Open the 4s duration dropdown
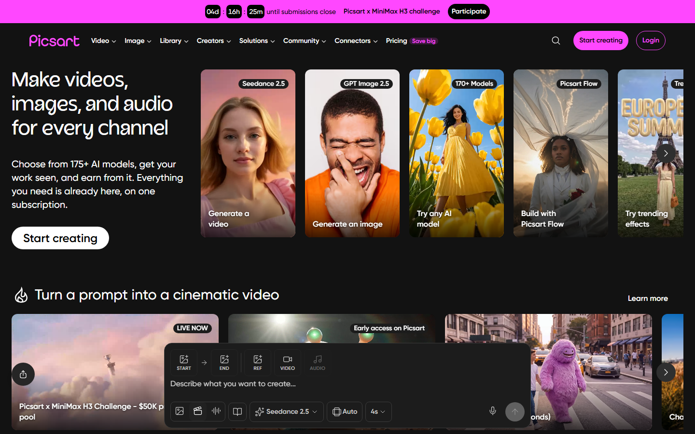Image resolution: width=695 pixels, height=434 pixels. (378, 412)
